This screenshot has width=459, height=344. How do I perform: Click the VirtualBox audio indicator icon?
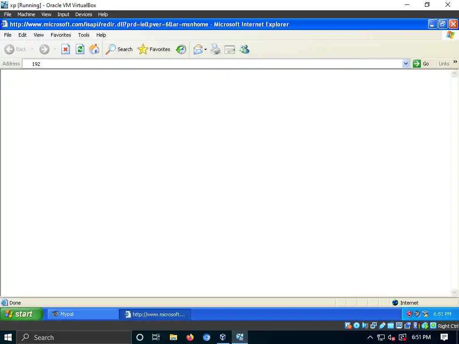365,326
